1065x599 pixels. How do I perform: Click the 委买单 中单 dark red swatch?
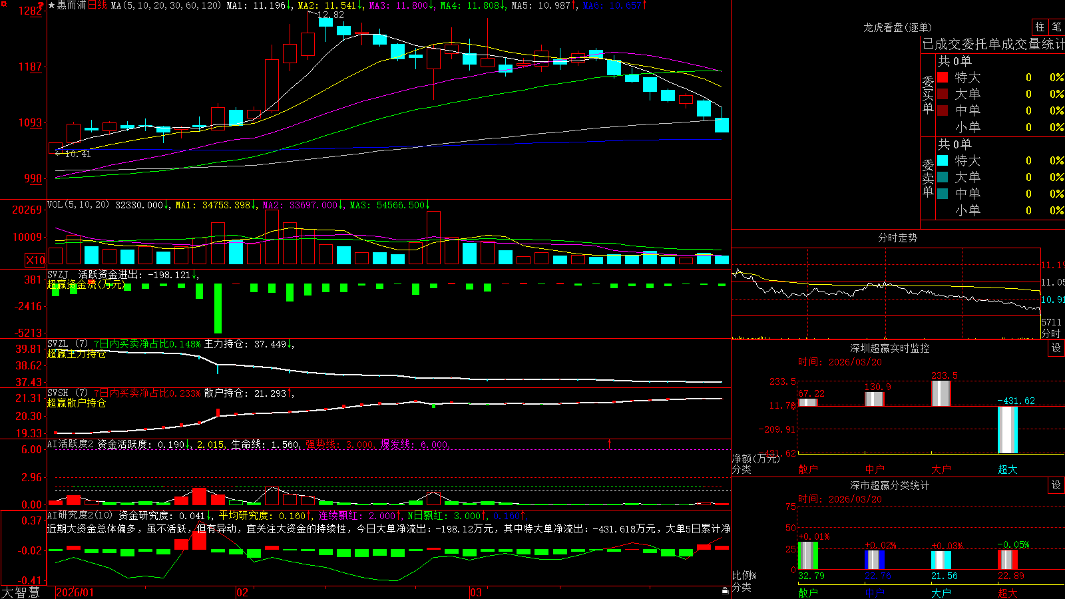(x=943, y=110)
